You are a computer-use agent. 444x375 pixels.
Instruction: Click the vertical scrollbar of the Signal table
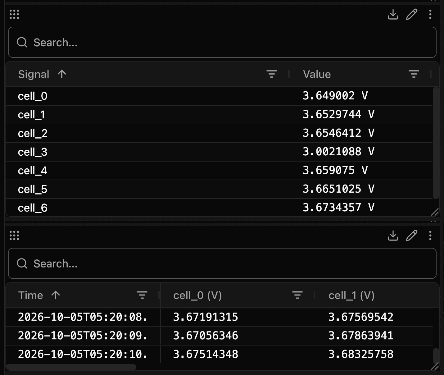[x=436, y=143]
